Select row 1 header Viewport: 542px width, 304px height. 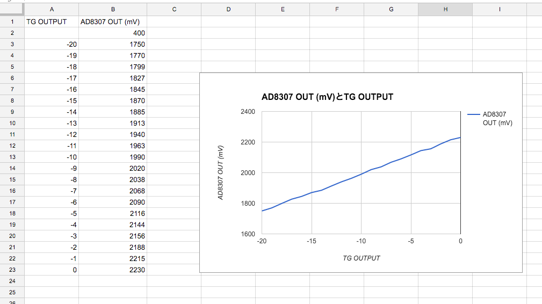(x=12, y=22)
